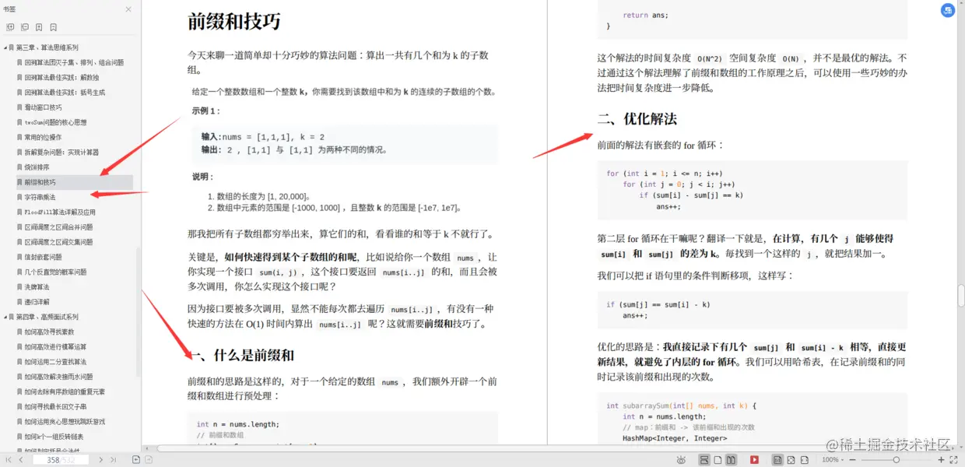
Task: Open bookmark 回溯算法最佳实践:括号生成
Action: click(65, 92)
